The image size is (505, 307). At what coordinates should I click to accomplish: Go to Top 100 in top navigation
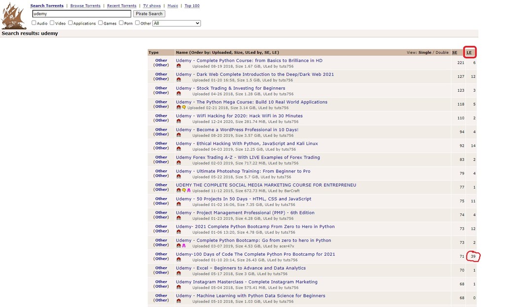tap(192, 6)
